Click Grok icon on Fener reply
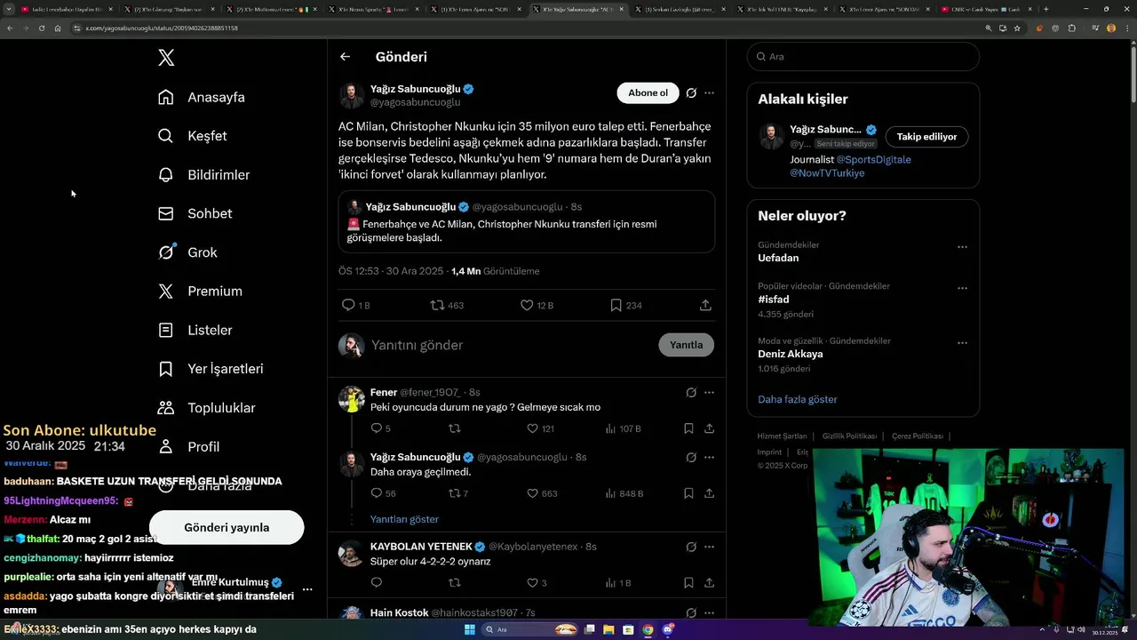The image size is (1137, 640). coord(691,392)
